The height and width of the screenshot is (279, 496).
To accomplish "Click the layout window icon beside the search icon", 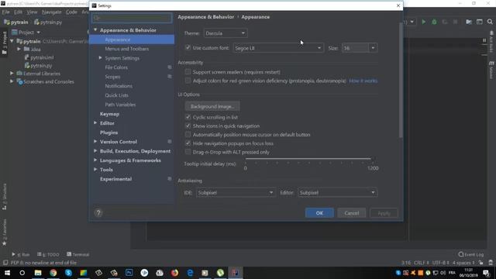I will coord(479,22).
